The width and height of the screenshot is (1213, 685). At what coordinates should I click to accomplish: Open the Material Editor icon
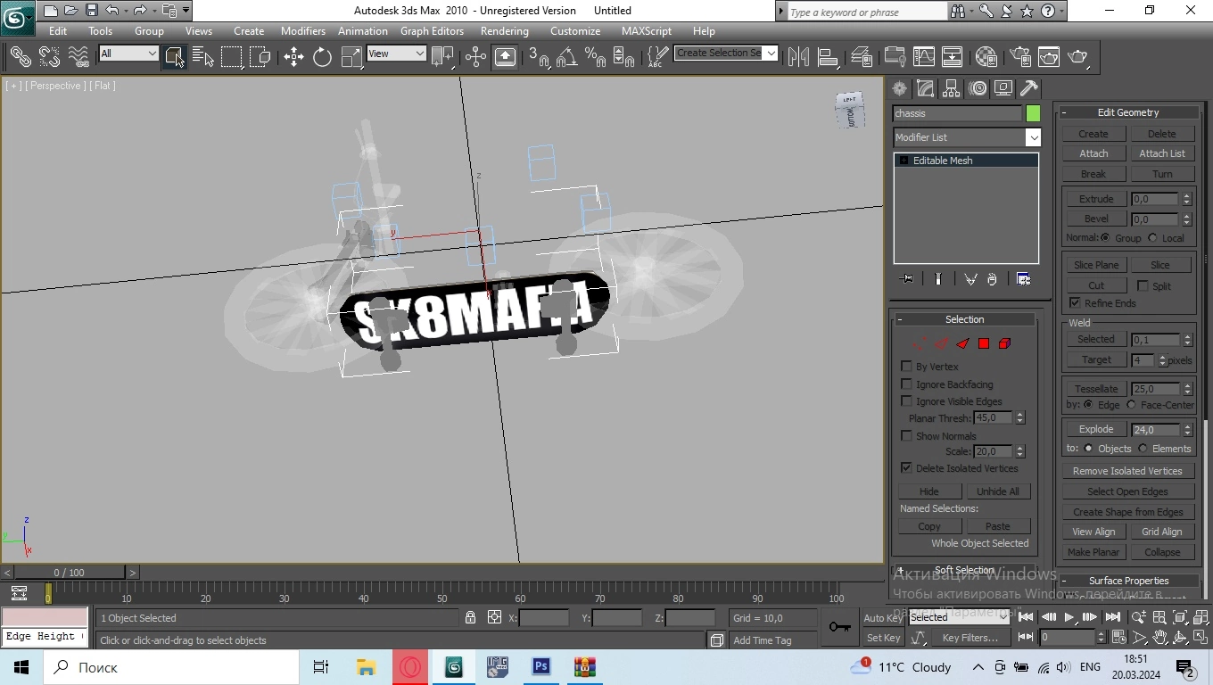986,57
